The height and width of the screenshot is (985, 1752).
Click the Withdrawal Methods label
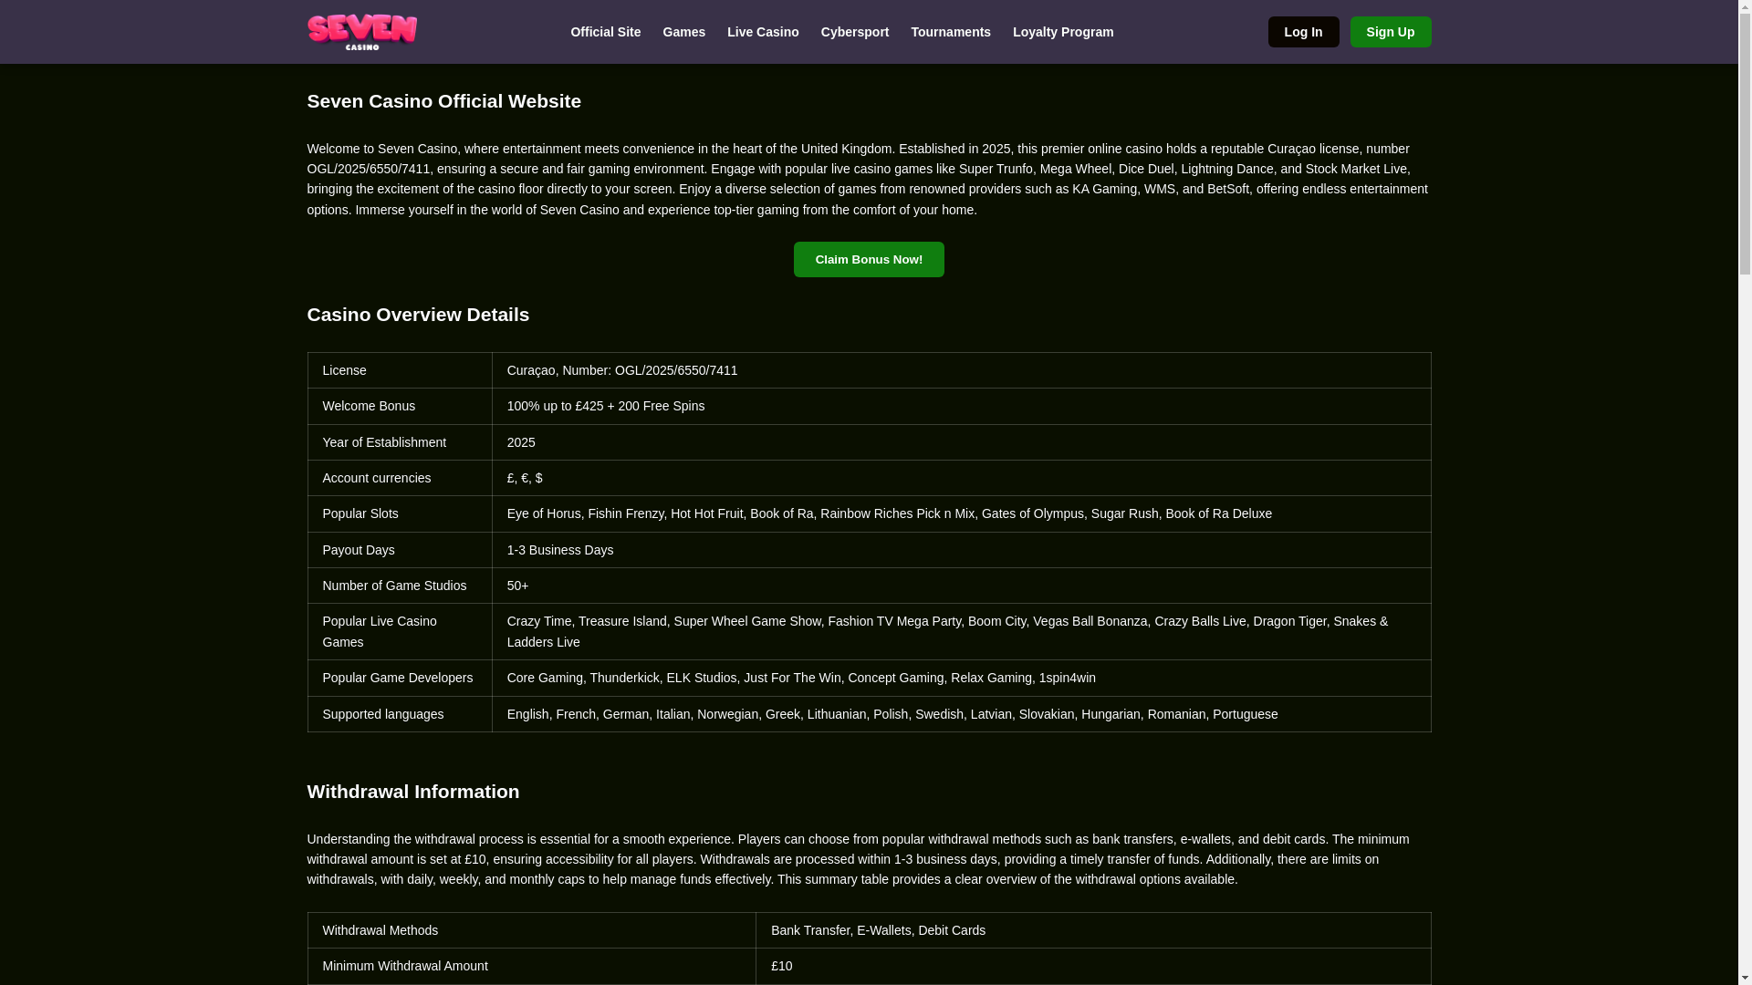tap(532, 930)
